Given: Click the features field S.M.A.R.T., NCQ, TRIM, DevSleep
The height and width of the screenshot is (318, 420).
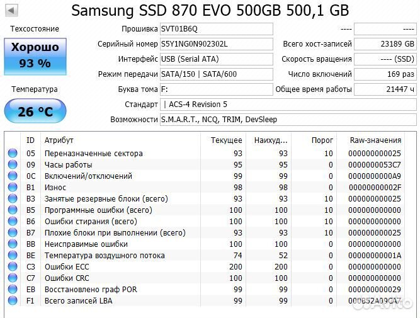Looking at the screenshot, I should coord(288,120).
